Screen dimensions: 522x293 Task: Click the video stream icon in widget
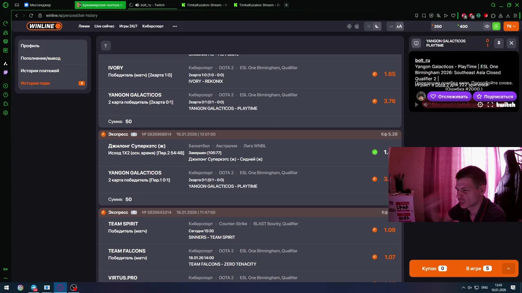pos(416,43)
